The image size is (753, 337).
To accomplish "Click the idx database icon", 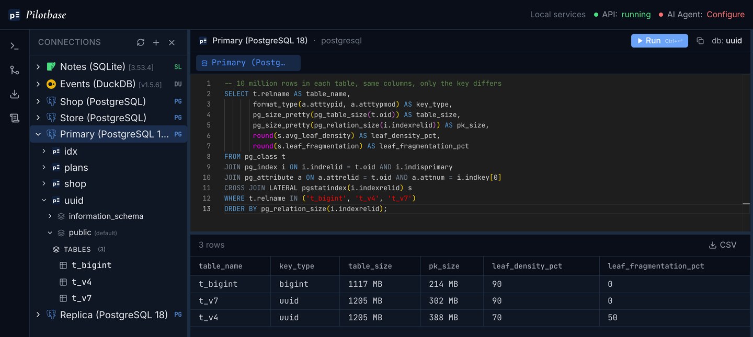I will [x=56, y=152].
